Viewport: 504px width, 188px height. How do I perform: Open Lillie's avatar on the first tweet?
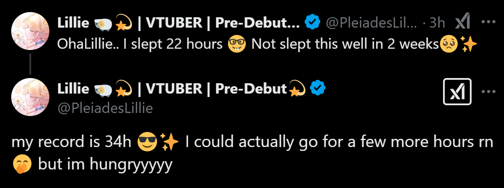(30, 31)
